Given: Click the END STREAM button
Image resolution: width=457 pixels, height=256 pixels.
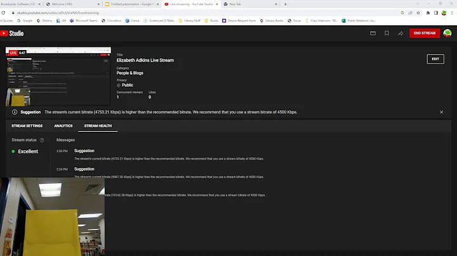Looking at the screenshot, I should pyautogui.click(x=425, y=33).
